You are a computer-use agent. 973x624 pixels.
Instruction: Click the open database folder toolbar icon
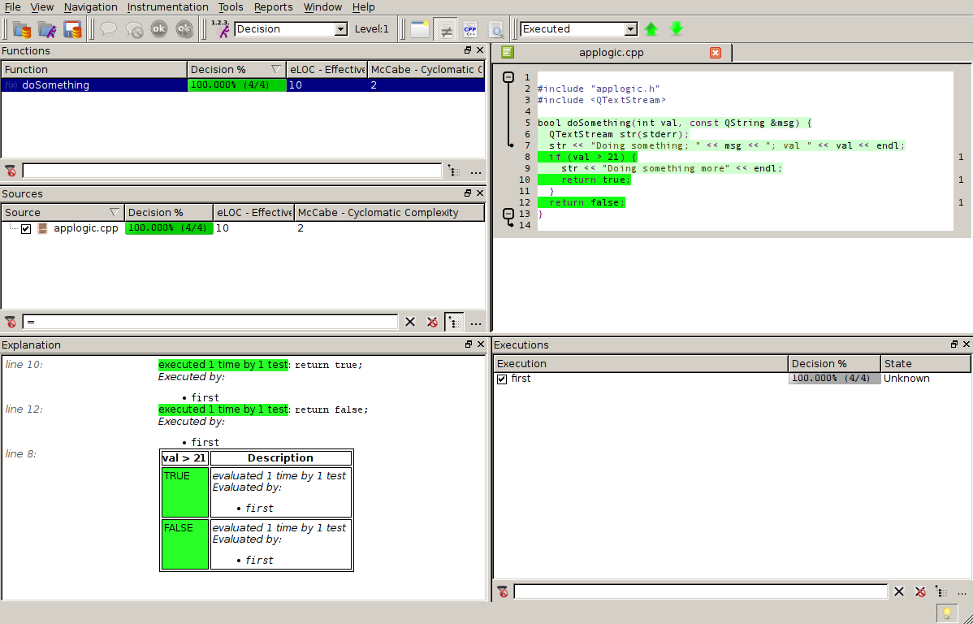[x=22, y=30]
